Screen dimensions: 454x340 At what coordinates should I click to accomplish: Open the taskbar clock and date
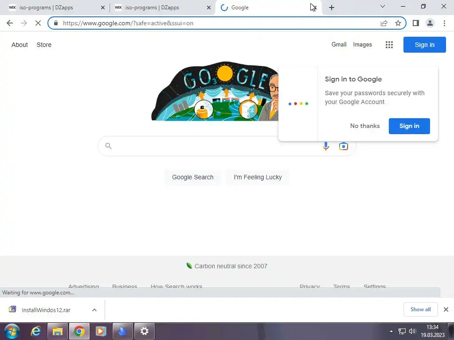point(433,331)
